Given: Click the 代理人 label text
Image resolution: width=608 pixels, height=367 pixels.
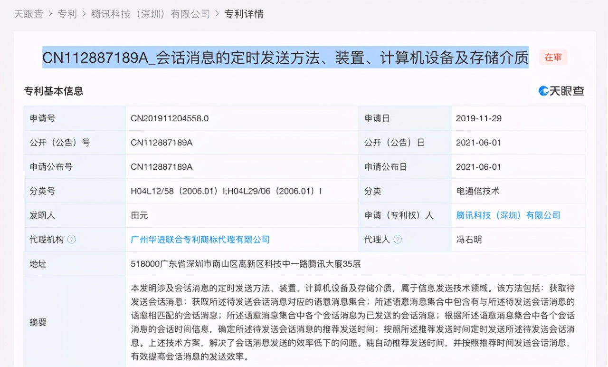Looking at the screenshot, I should (x=377, y=240).
